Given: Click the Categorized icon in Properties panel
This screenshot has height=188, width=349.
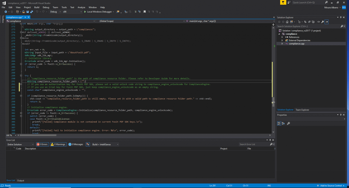Looking at the screenshot, I should (x=279, y=123).
